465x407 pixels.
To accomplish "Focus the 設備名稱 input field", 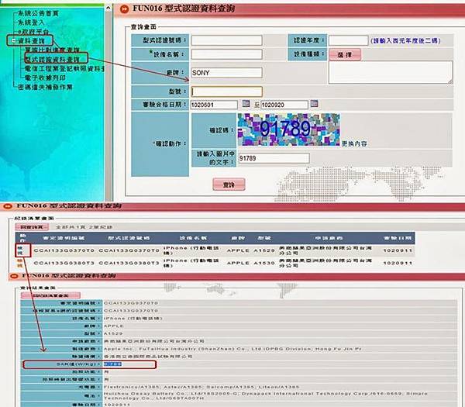I will click(x=226, y=54).
